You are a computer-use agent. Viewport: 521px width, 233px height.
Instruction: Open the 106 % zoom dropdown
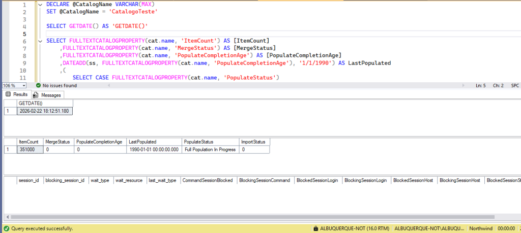click(19, 85)
